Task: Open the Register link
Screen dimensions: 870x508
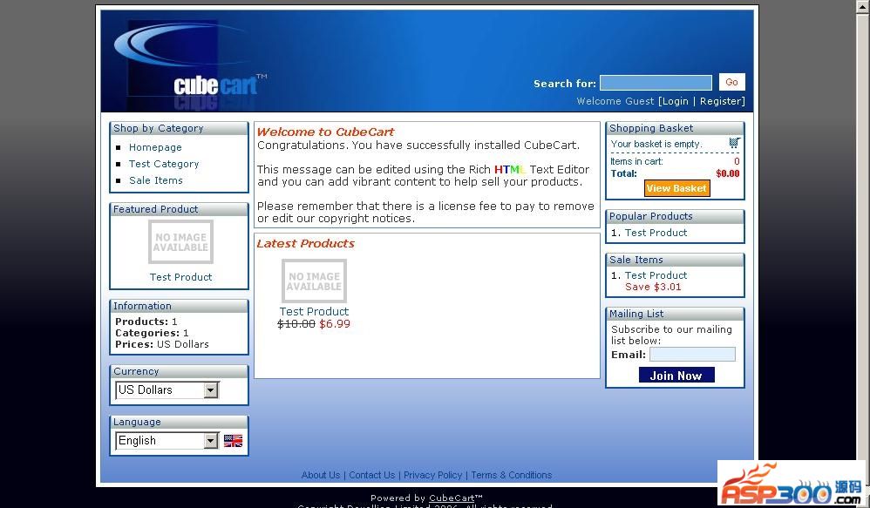Action: (720, 101)
